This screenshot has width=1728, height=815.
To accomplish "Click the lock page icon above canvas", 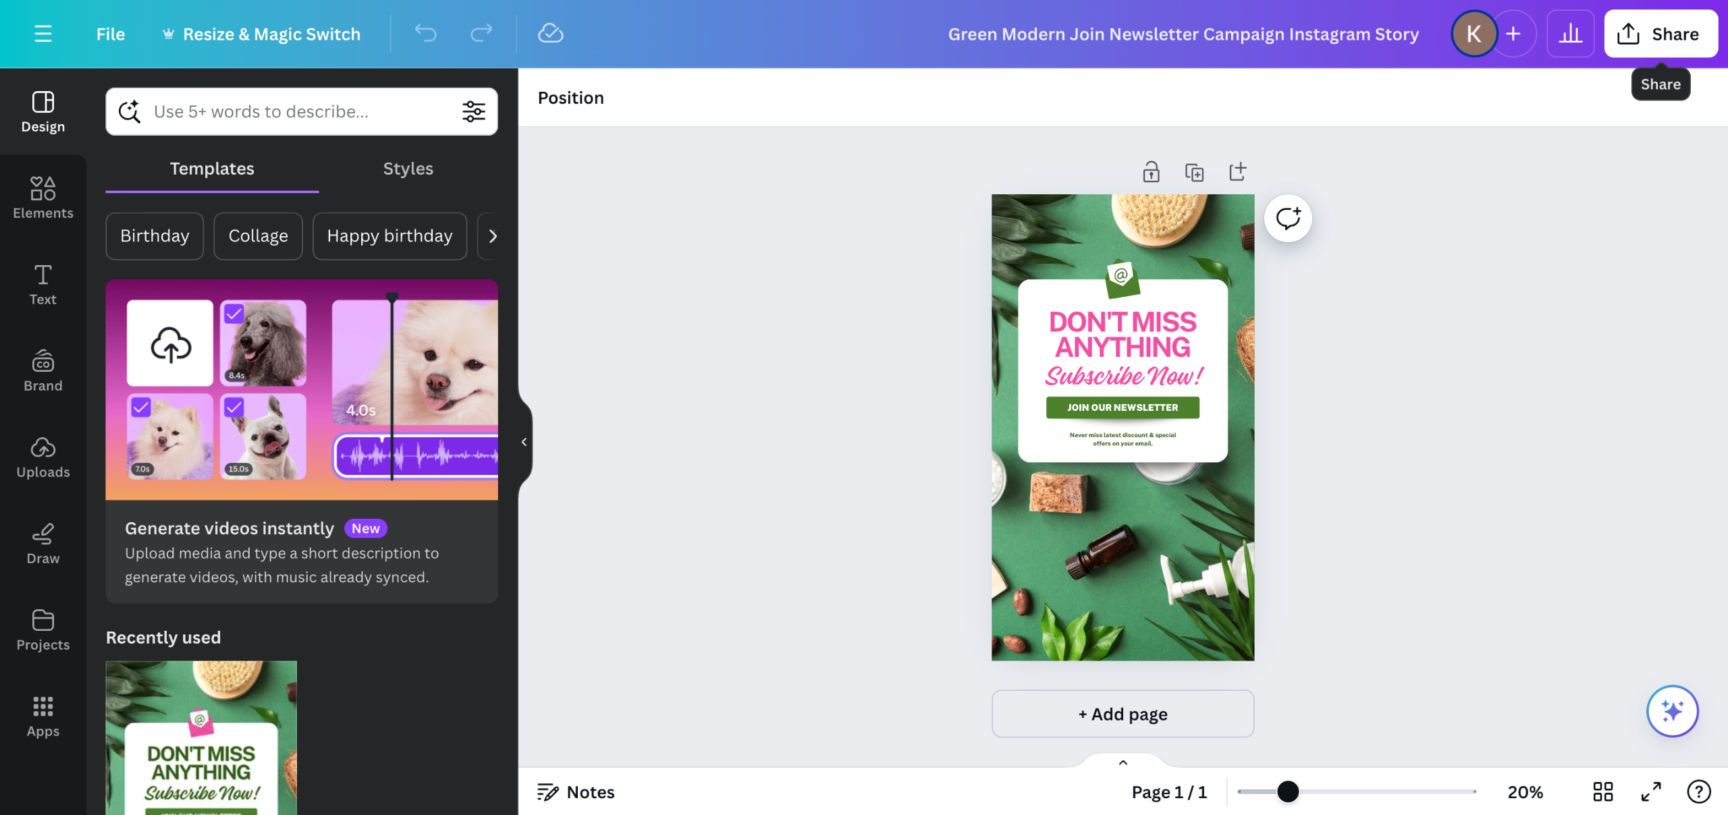I will 1151,172.
